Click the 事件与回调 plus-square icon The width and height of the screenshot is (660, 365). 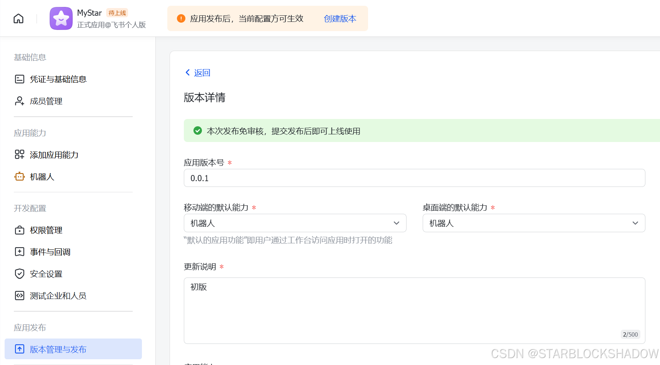(19, 252)
